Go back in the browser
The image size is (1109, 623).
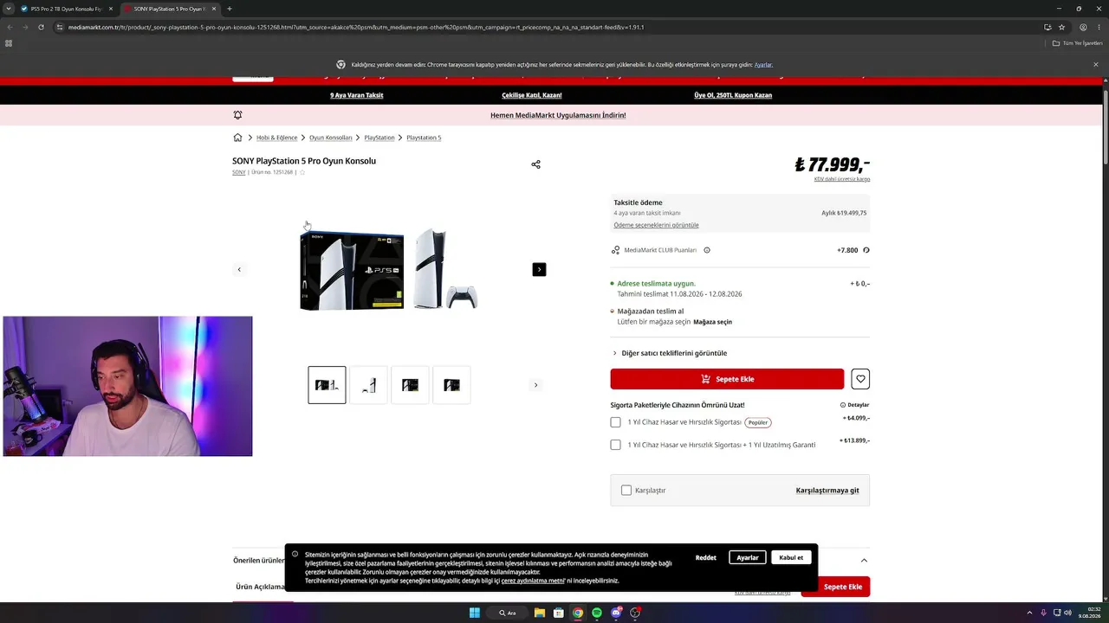pyautogui.click(x=10, y=27)
